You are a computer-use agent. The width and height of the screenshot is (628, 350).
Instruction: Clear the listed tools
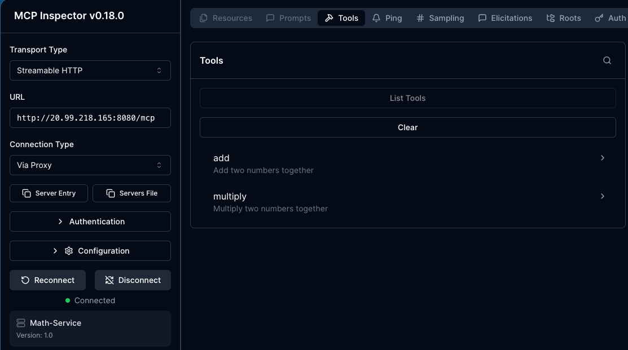pos(407,127)
